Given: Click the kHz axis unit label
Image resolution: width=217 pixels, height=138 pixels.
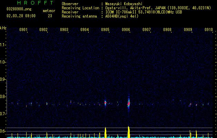Looking at the screenshot, I should [3, 28].
